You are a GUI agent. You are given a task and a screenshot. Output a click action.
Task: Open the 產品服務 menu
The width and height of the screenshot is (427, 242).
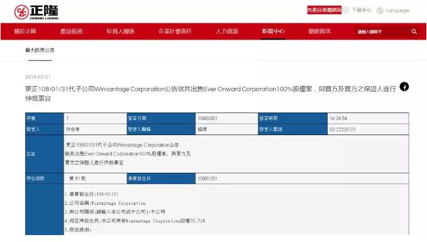click(71, 31)
